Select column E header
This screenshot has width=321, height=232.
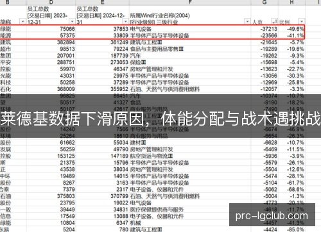(103, 3)
